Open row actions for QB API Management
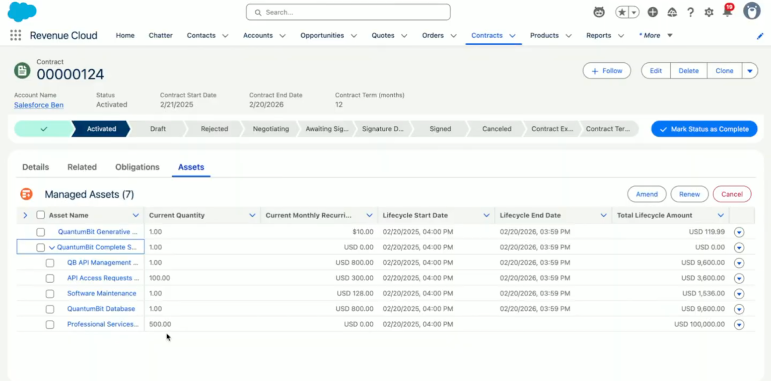 739,263
